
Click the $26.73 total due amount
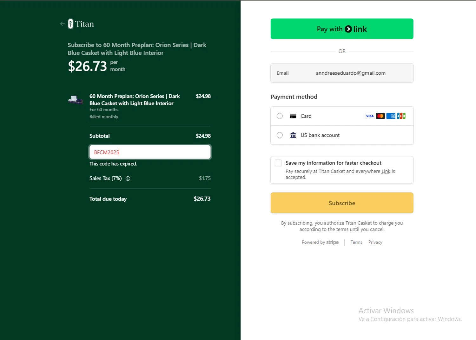tap(202, 199)
